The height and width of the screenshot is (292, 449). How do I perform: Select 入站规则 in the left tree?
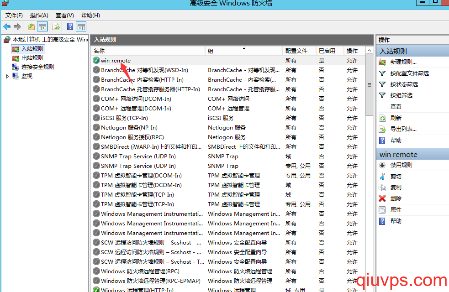32,49
